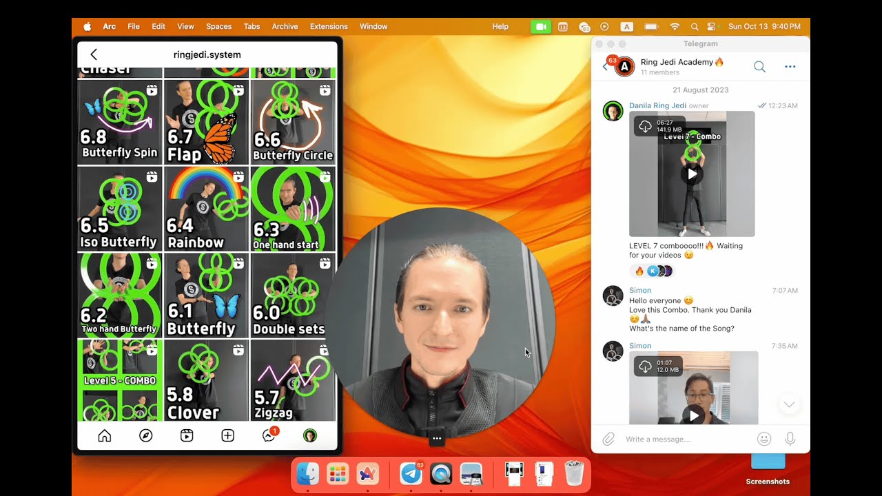Open Control Center in the menu bar
The height and width of the screenshot is (496, 882).
tap(712, 26)
